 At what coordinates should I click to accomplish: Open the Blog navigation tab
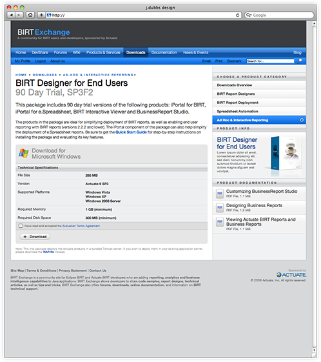tap(297, 52)
